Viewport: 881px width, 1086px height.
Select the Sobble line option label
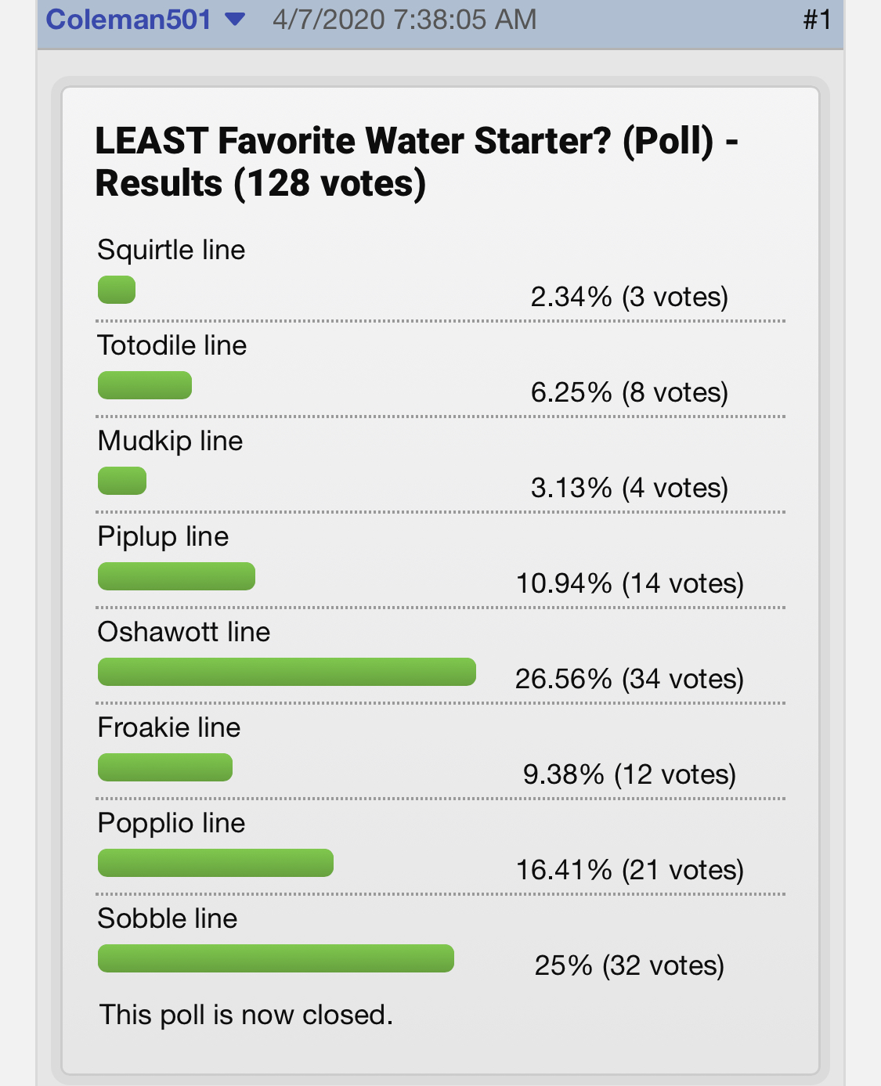coord(168,918)
